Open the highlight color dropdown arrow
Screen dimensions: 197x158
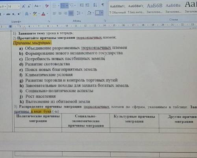[39, 14]
